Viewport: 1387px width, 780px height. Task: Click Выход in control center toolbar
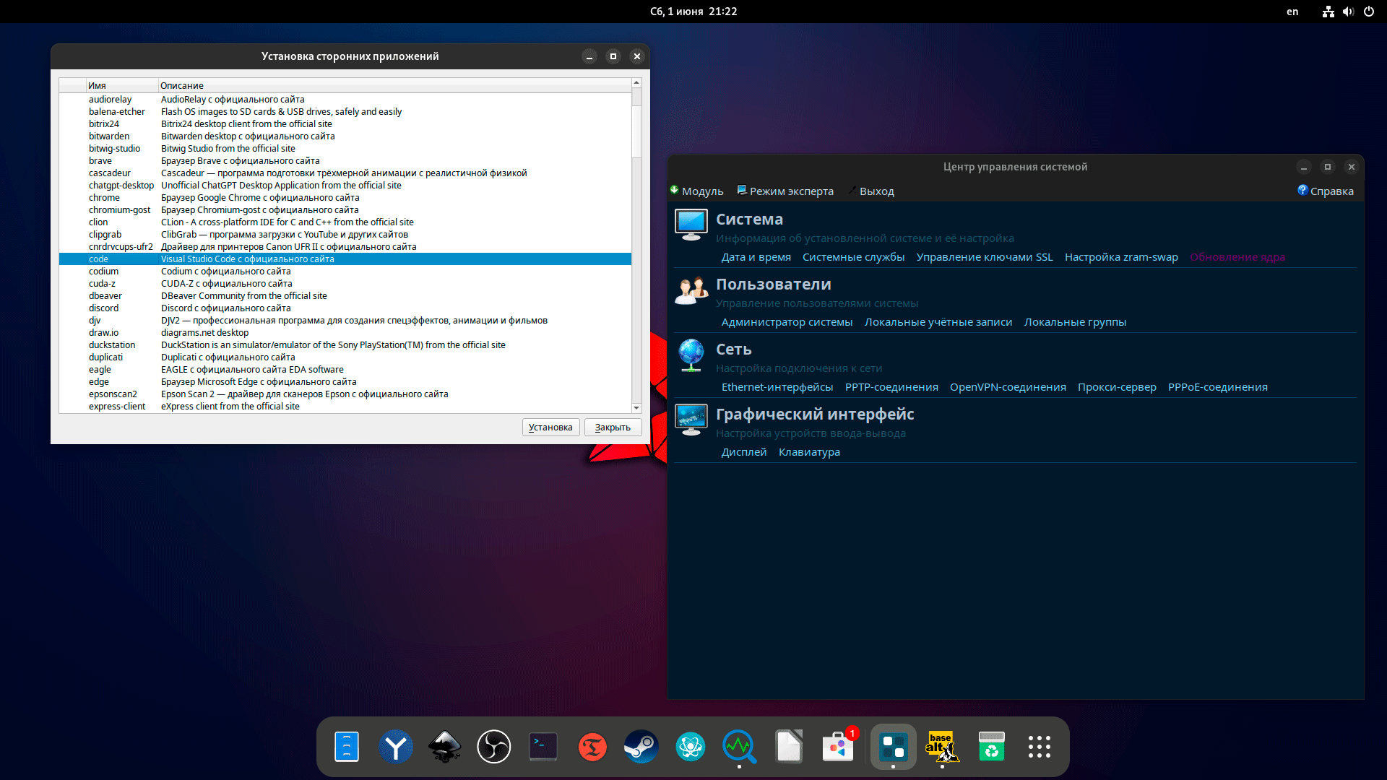tap(871, 191)
